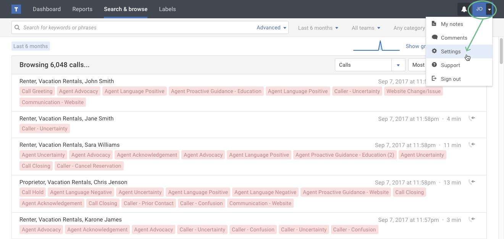This screenshot has width=504, height=239.
Task: Go to the Labels section
Action: coord(167,9)
